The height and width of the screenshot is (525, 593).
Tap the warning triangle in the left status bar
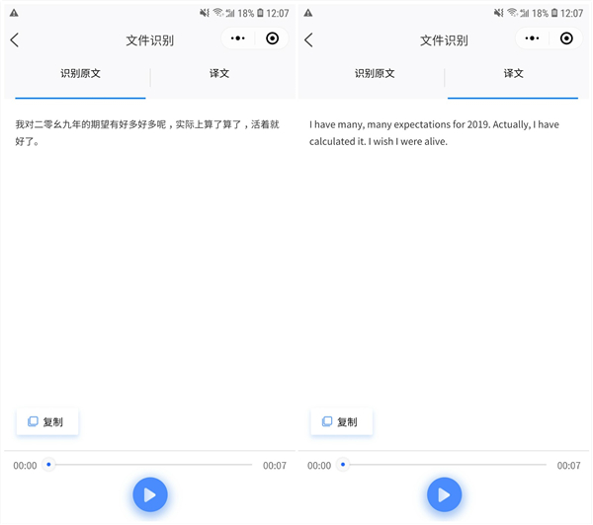pyautogui.click(x=14, y=13)
